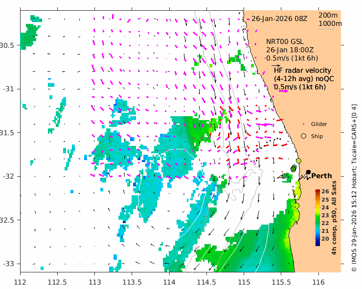Click the Perth label
This screenshot has width=362, height=289.
[321, 176]
